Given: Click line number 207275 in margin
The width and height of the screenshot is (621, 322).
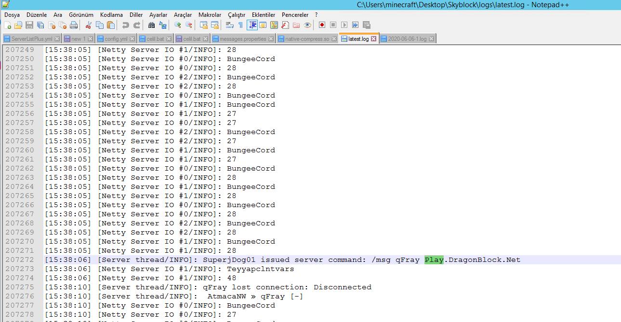Looking at the screenshot, I should (x=20, y=287).
